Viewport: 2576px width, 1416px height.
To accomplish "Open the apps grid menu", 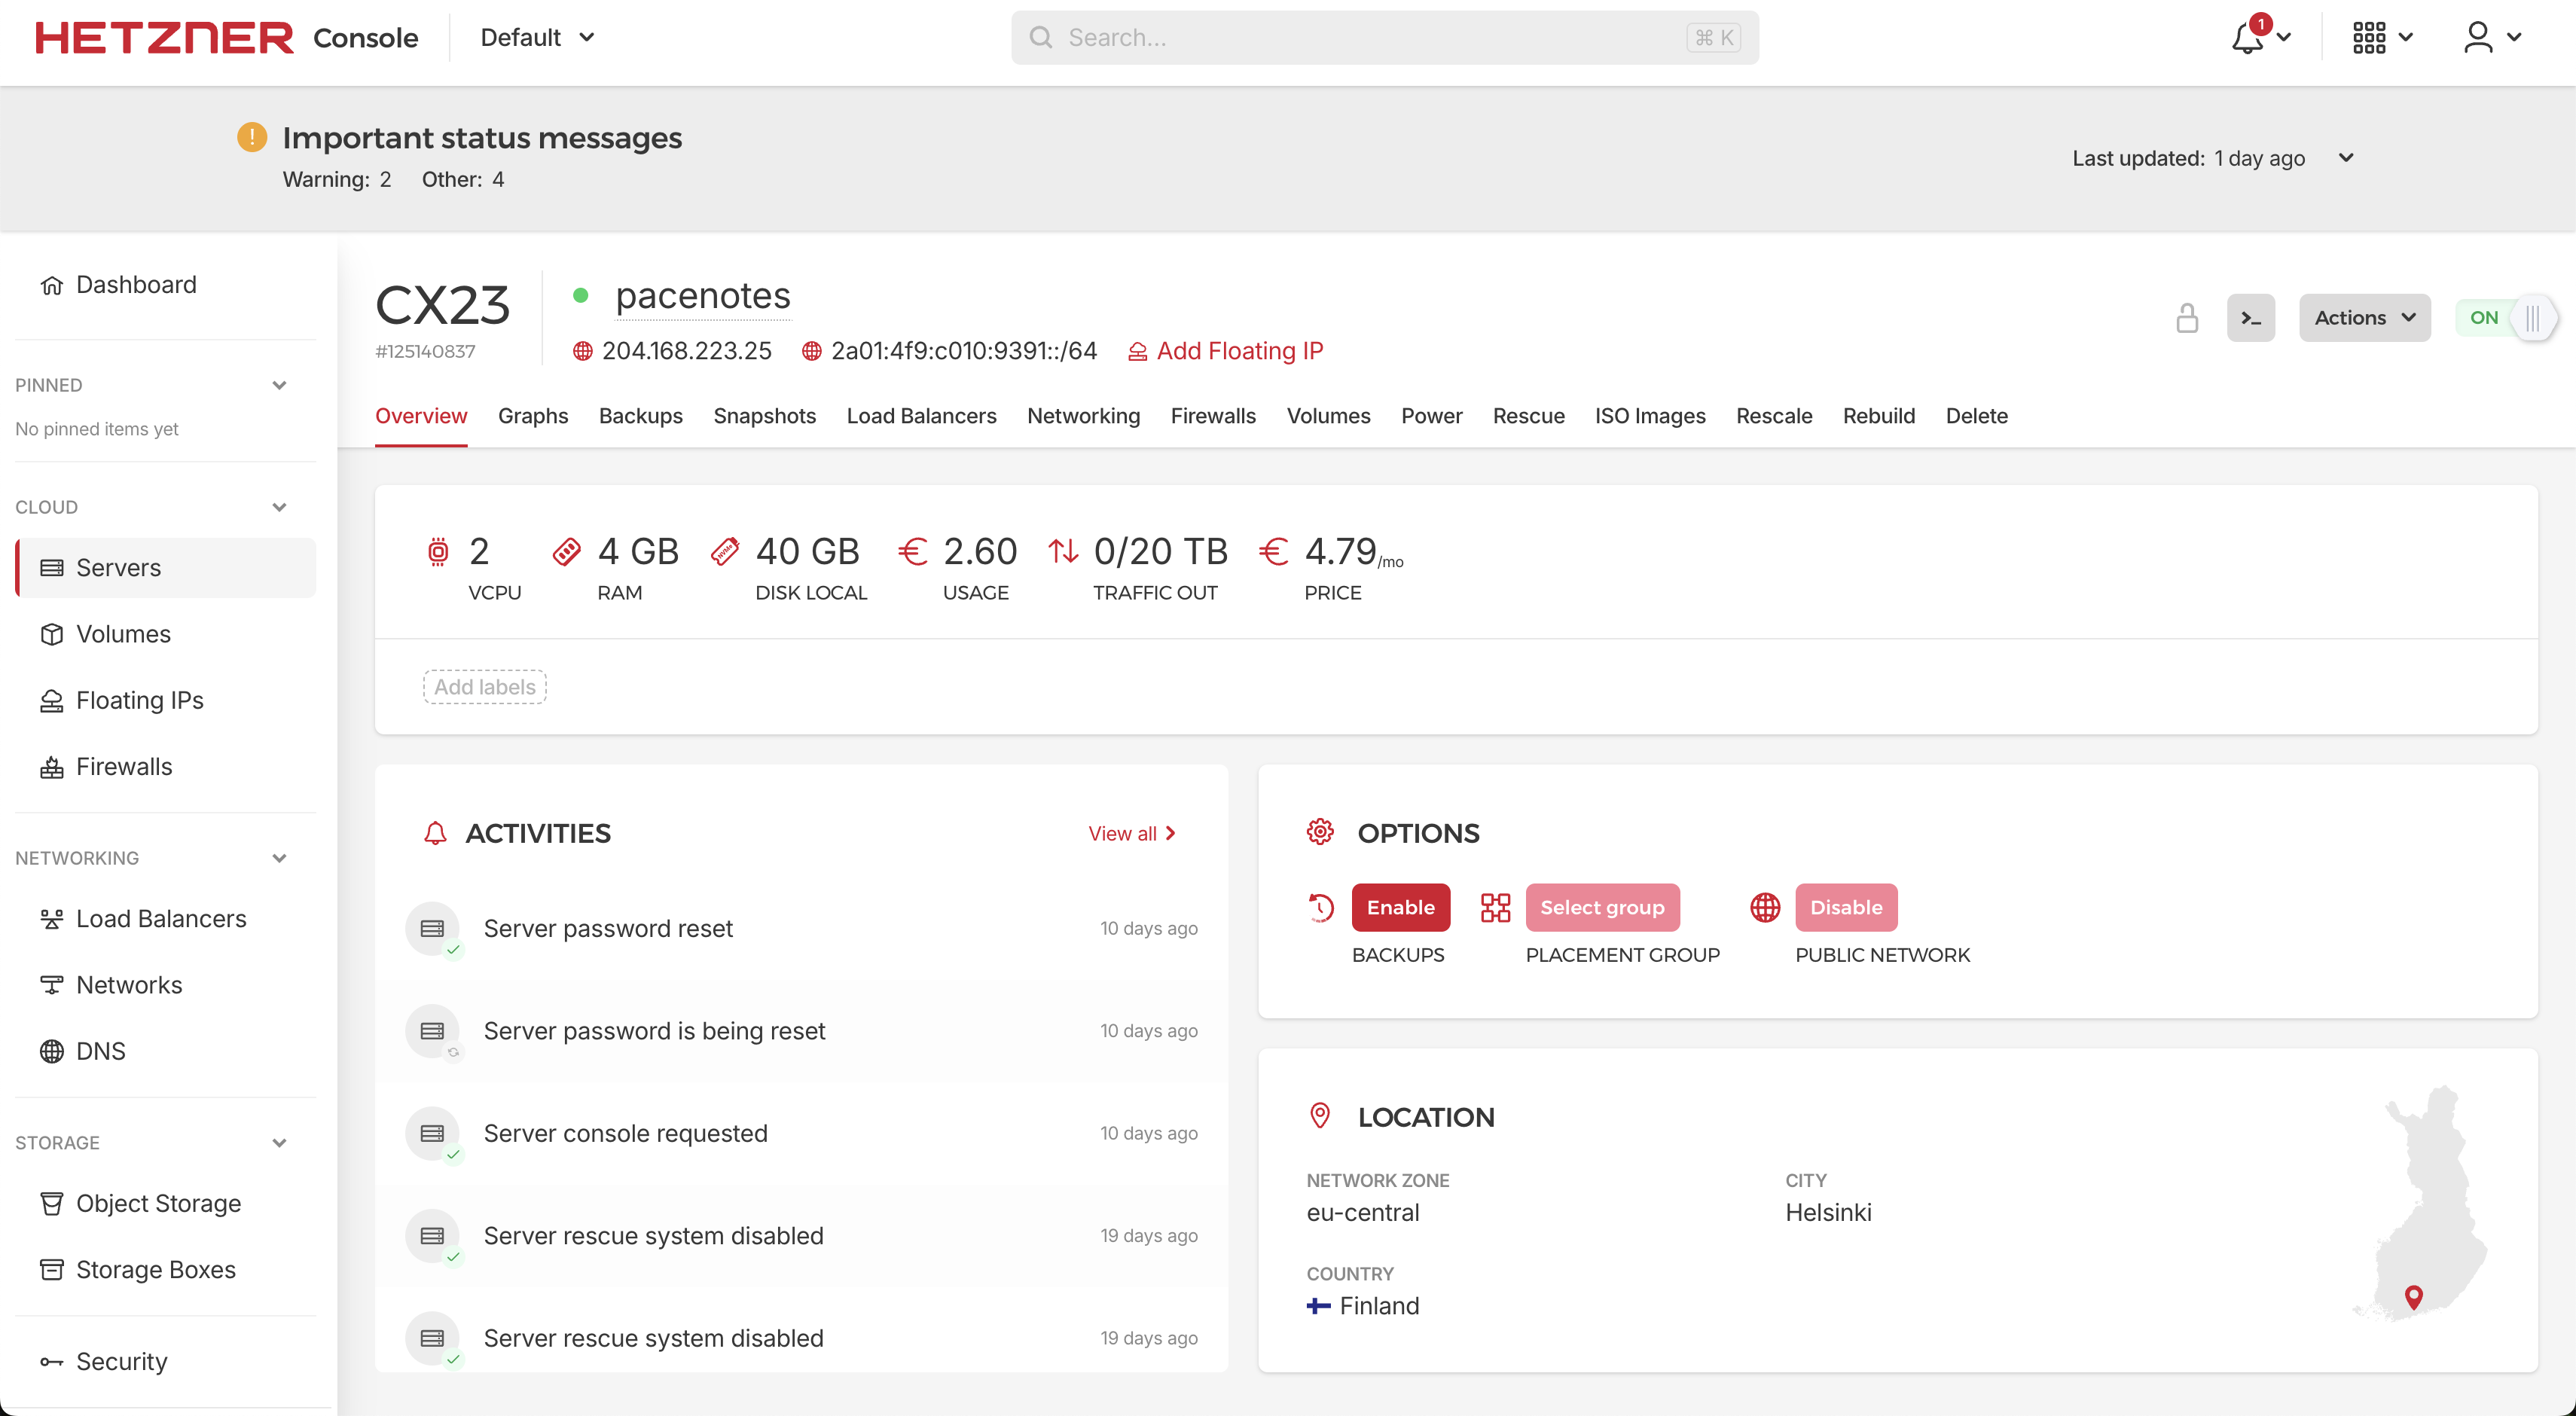I will pos(2369,38).
